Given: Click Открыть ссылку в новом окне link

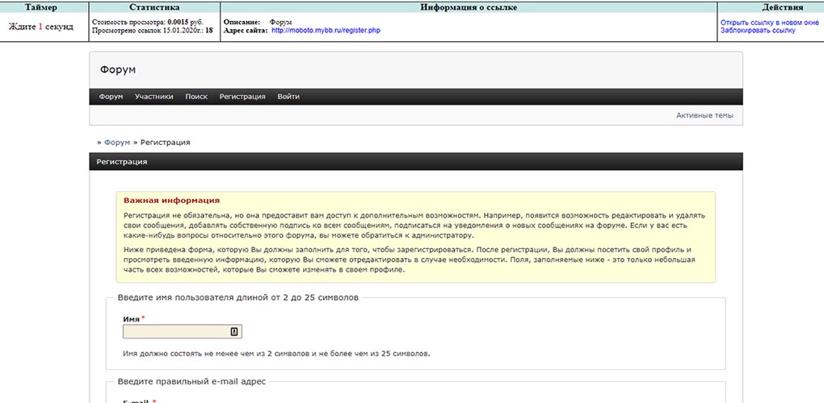Looking at the screenshot, I should [769, 23].
